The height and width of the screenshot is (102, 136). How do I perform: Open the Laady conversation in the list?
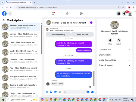(20, 52)
